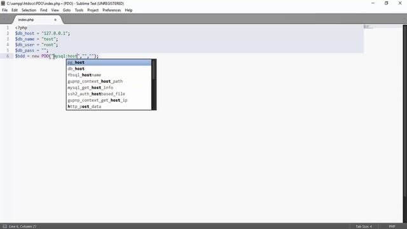Choose db_host autocomplete suggestion
The height and width of the screenshot is (229, 407).
click(109, 69)
